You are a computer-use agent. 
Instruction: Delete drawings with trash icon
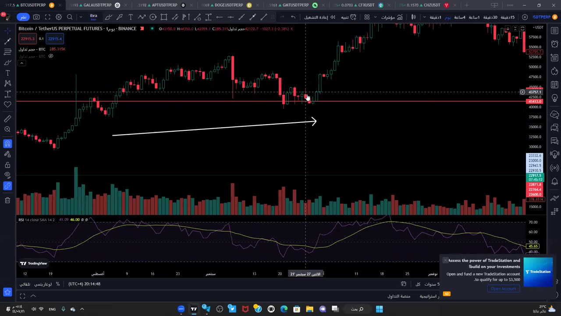[x=7, y=201]
